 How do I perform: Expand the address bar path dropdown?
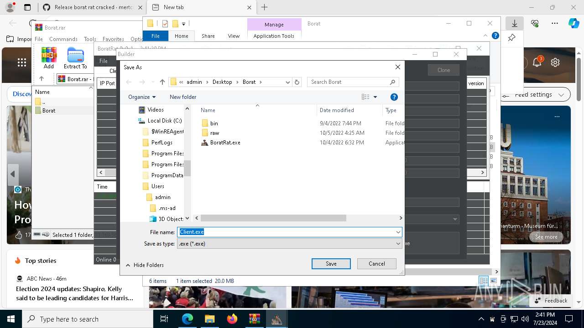[x=287, y=82]
